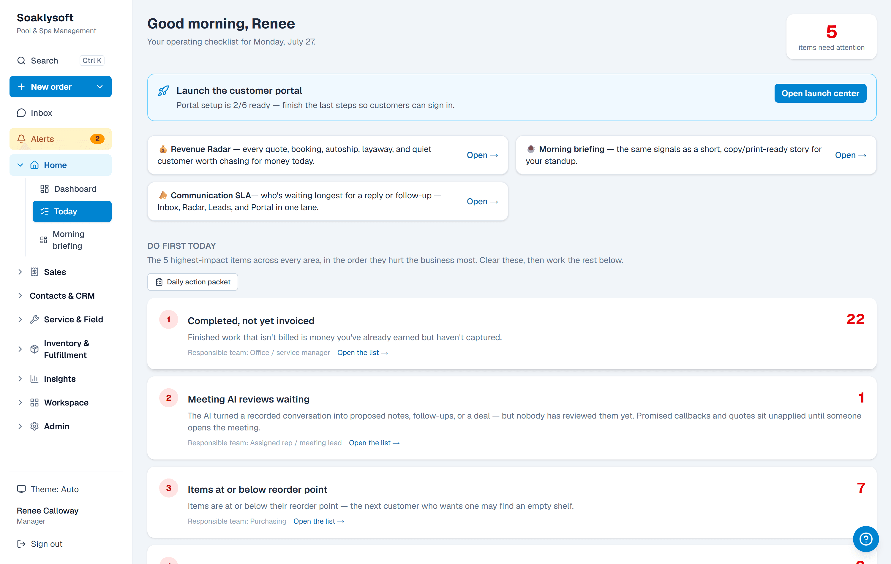Click the Completed, not yet invoiced title
Viewport: 891px width, 564px height.
pos(251,321)
